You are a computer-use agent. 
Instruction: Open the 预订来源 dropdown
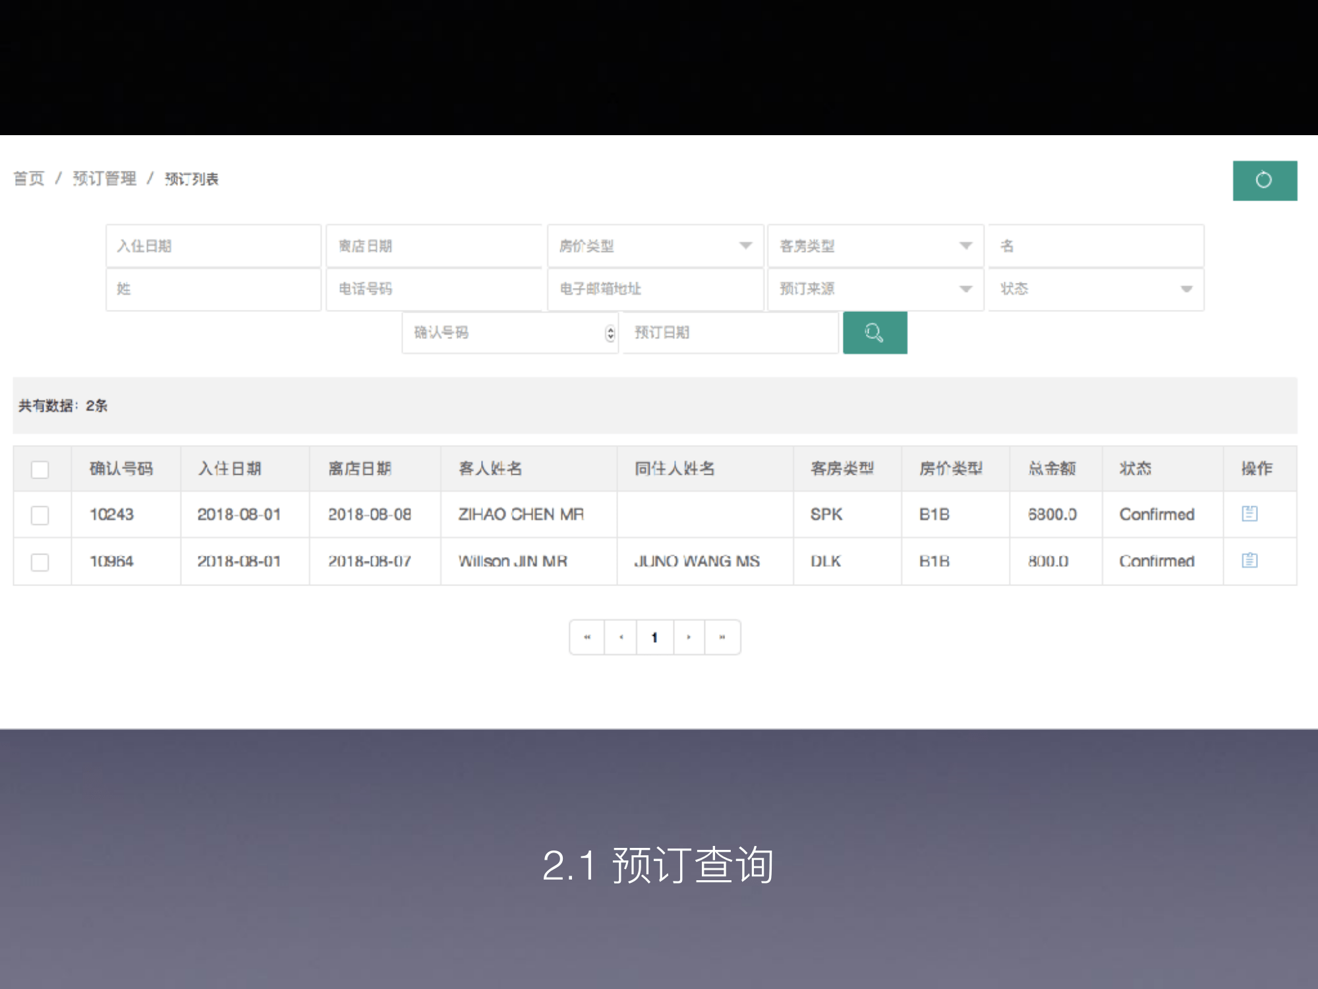875,289
